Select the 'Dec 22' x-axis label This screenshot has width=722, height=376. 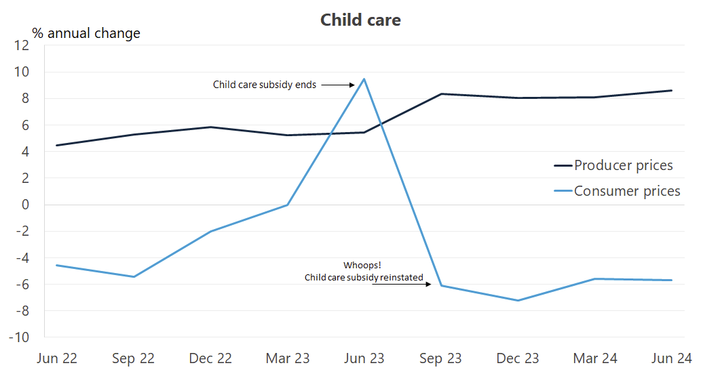(210, 357)
